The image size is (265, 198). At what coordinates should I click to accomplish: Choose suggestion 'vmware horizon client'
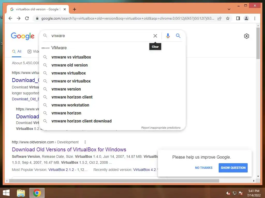point(112,97)
